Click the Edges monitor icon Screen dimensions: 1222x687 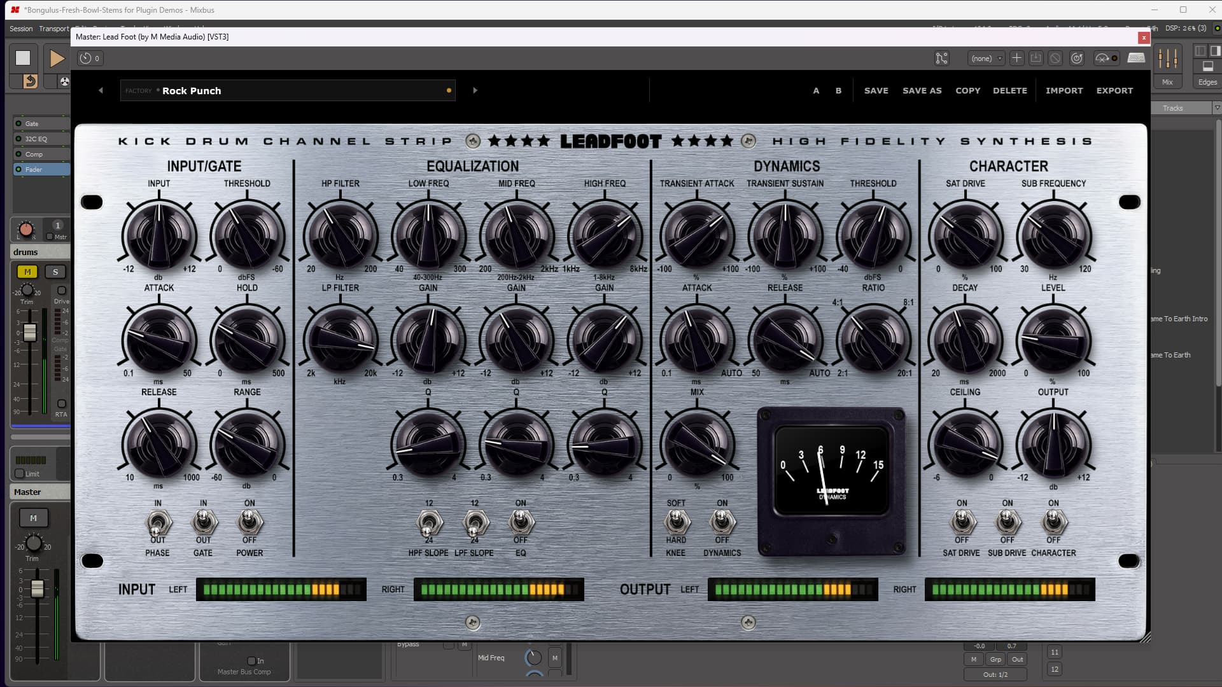[1207, 66]
